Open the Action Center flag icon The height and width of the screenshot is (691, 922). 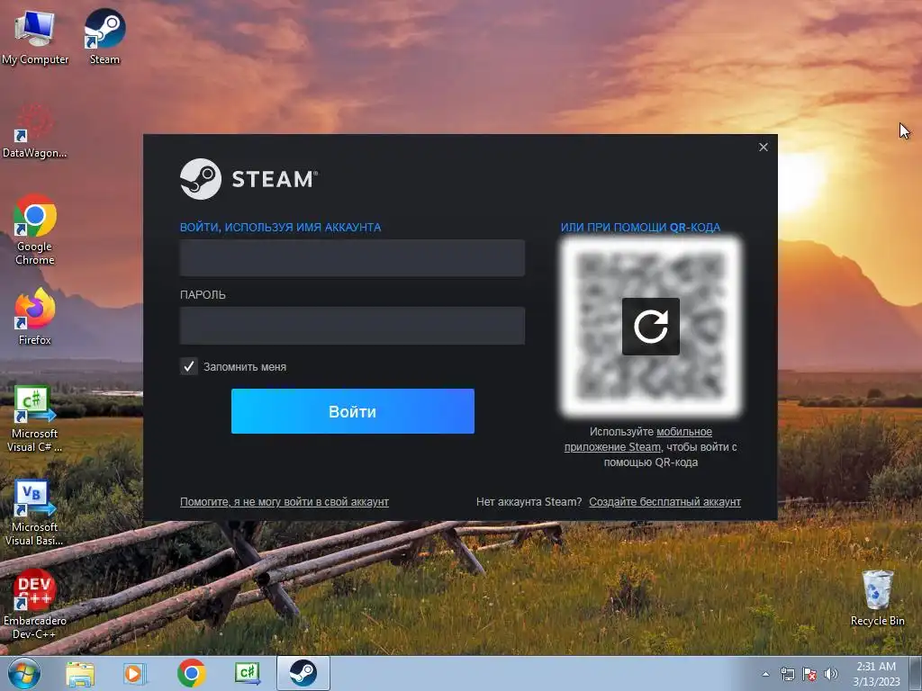pyautogui.click(x=809, y=674)
